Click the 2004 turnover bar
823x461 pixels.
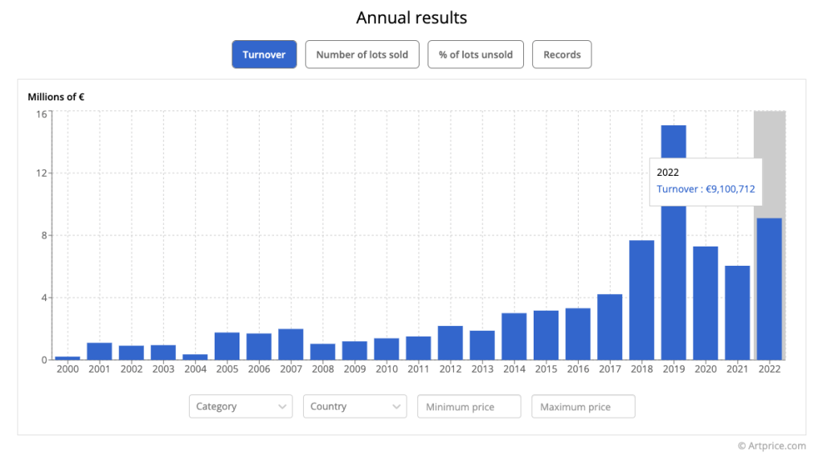coord(195,357)
